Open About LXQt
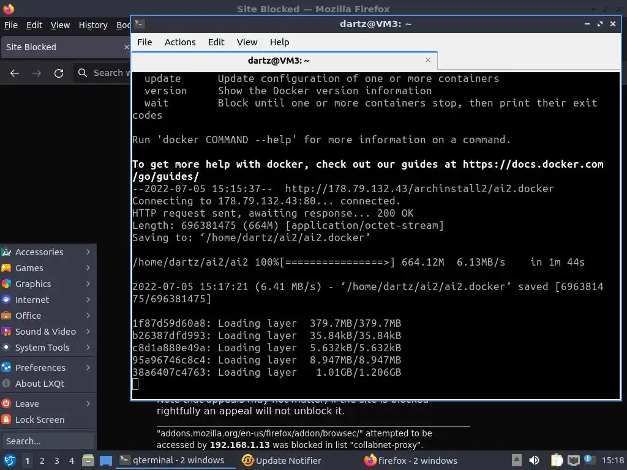This screenshot has height=470, width=627. [48, 384]
